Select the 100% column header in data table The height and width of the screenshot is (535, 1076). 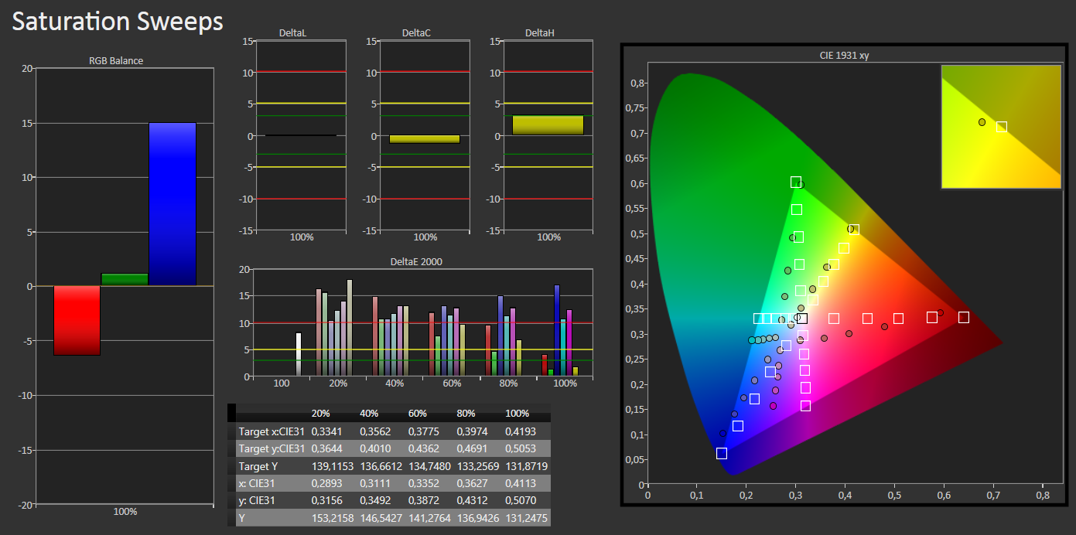tap(519, 413)
